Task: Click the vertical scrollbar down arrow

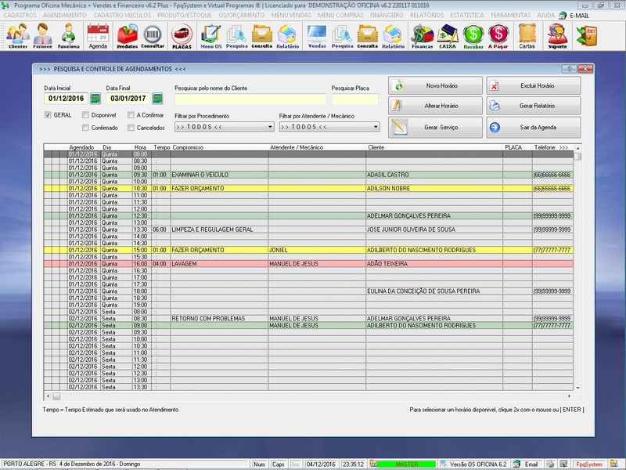Action: [x=577, y=388]
